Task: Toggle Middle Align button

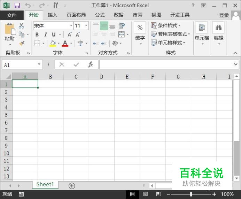Action: [104, 26]
